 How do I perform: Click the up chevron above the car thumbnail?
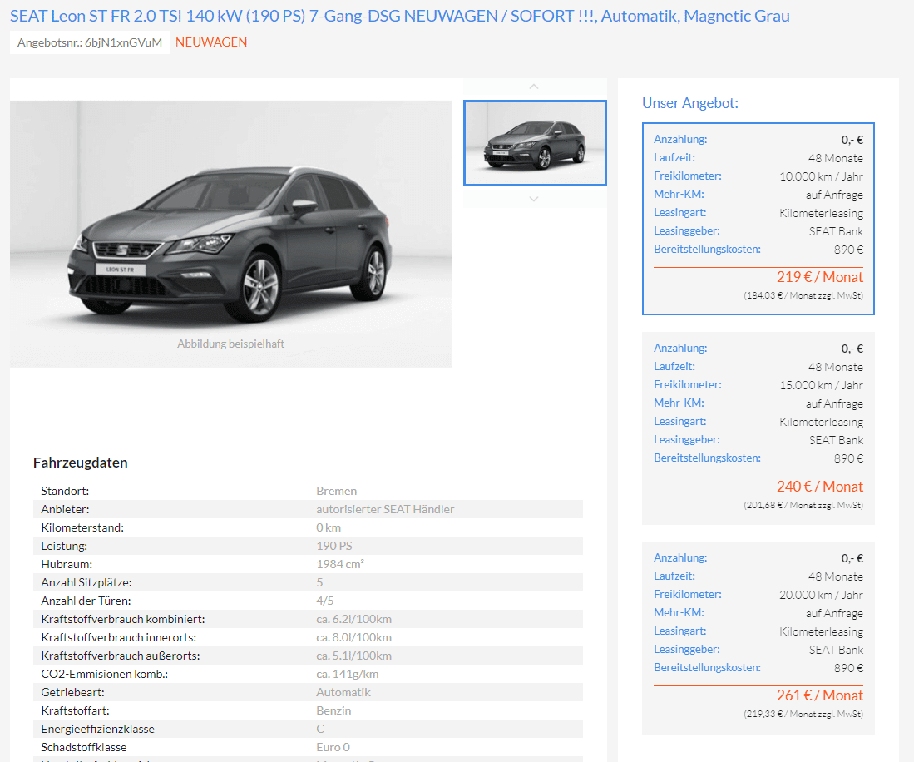tap(534, 87)
